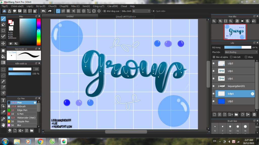This screenshot has width=259, height=145.
Task: Open Pha trộn blend mode dropdown
Action: pyautogui.click(x=241, y=52)
